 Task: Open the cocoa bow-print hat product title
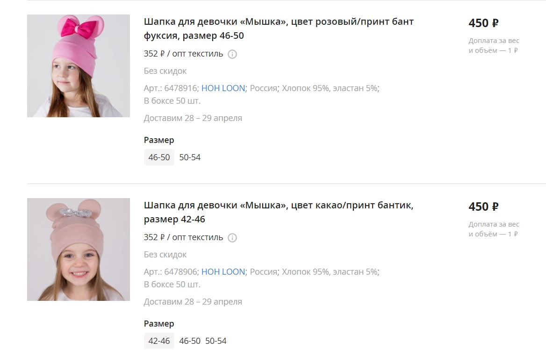coord(279,212)
